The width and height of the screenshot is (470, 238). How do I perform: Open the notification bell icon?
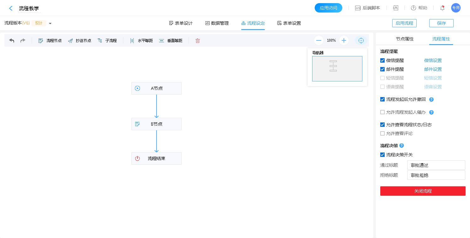(x=442, y=8)
